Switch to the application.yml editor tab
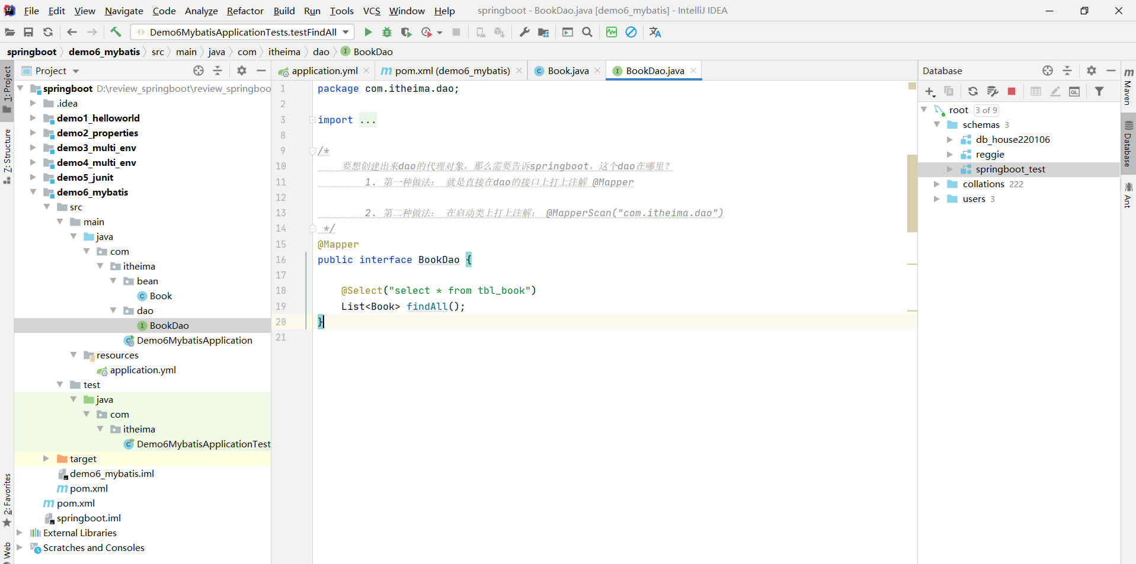Image resolution: width=1136 pixels, height=564 pixels. (x=324, y=70)
